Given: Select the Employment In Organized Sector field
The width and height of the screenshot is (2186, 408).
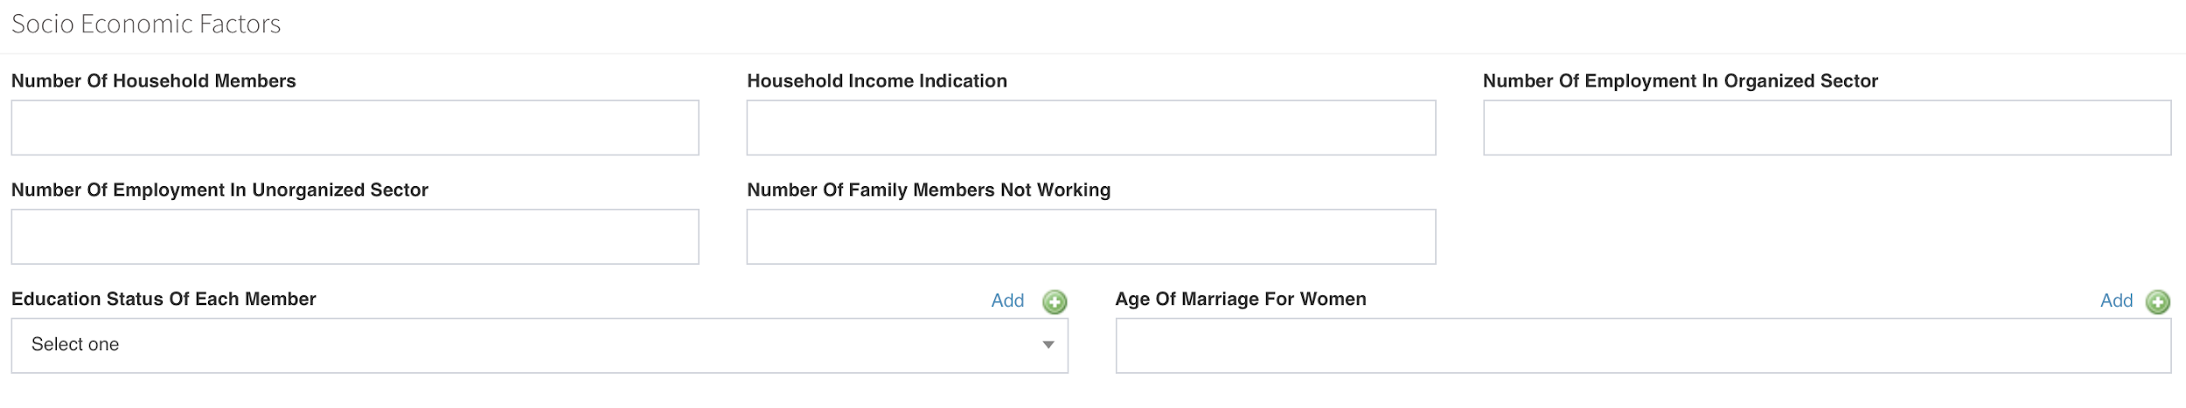Looking at the screenshot, I should click(1827, 128).
